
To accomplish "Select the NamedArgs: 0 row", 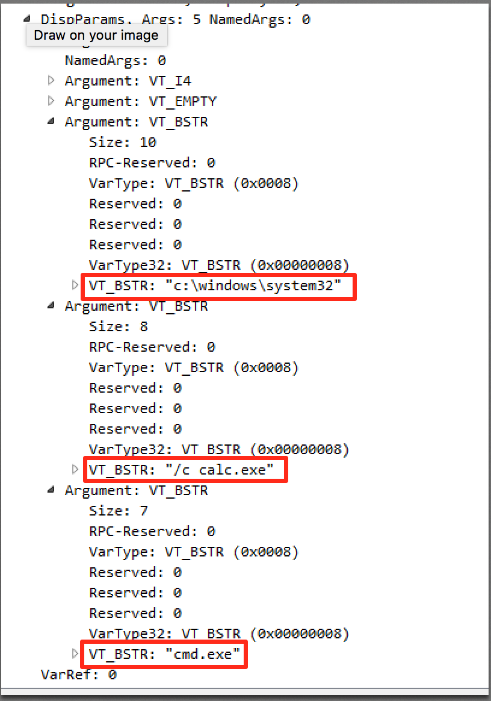I will click(115, 60).
